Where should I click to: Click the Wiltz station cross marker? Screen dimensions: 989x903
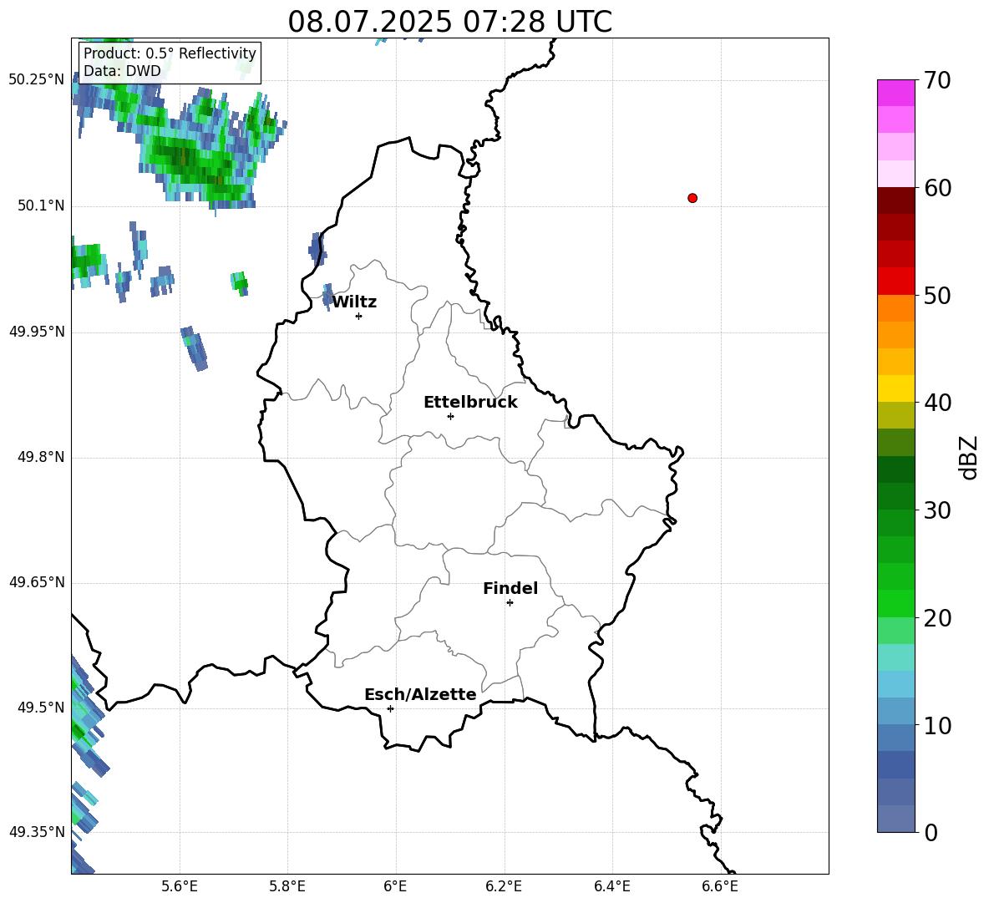[x=359, y=316]
